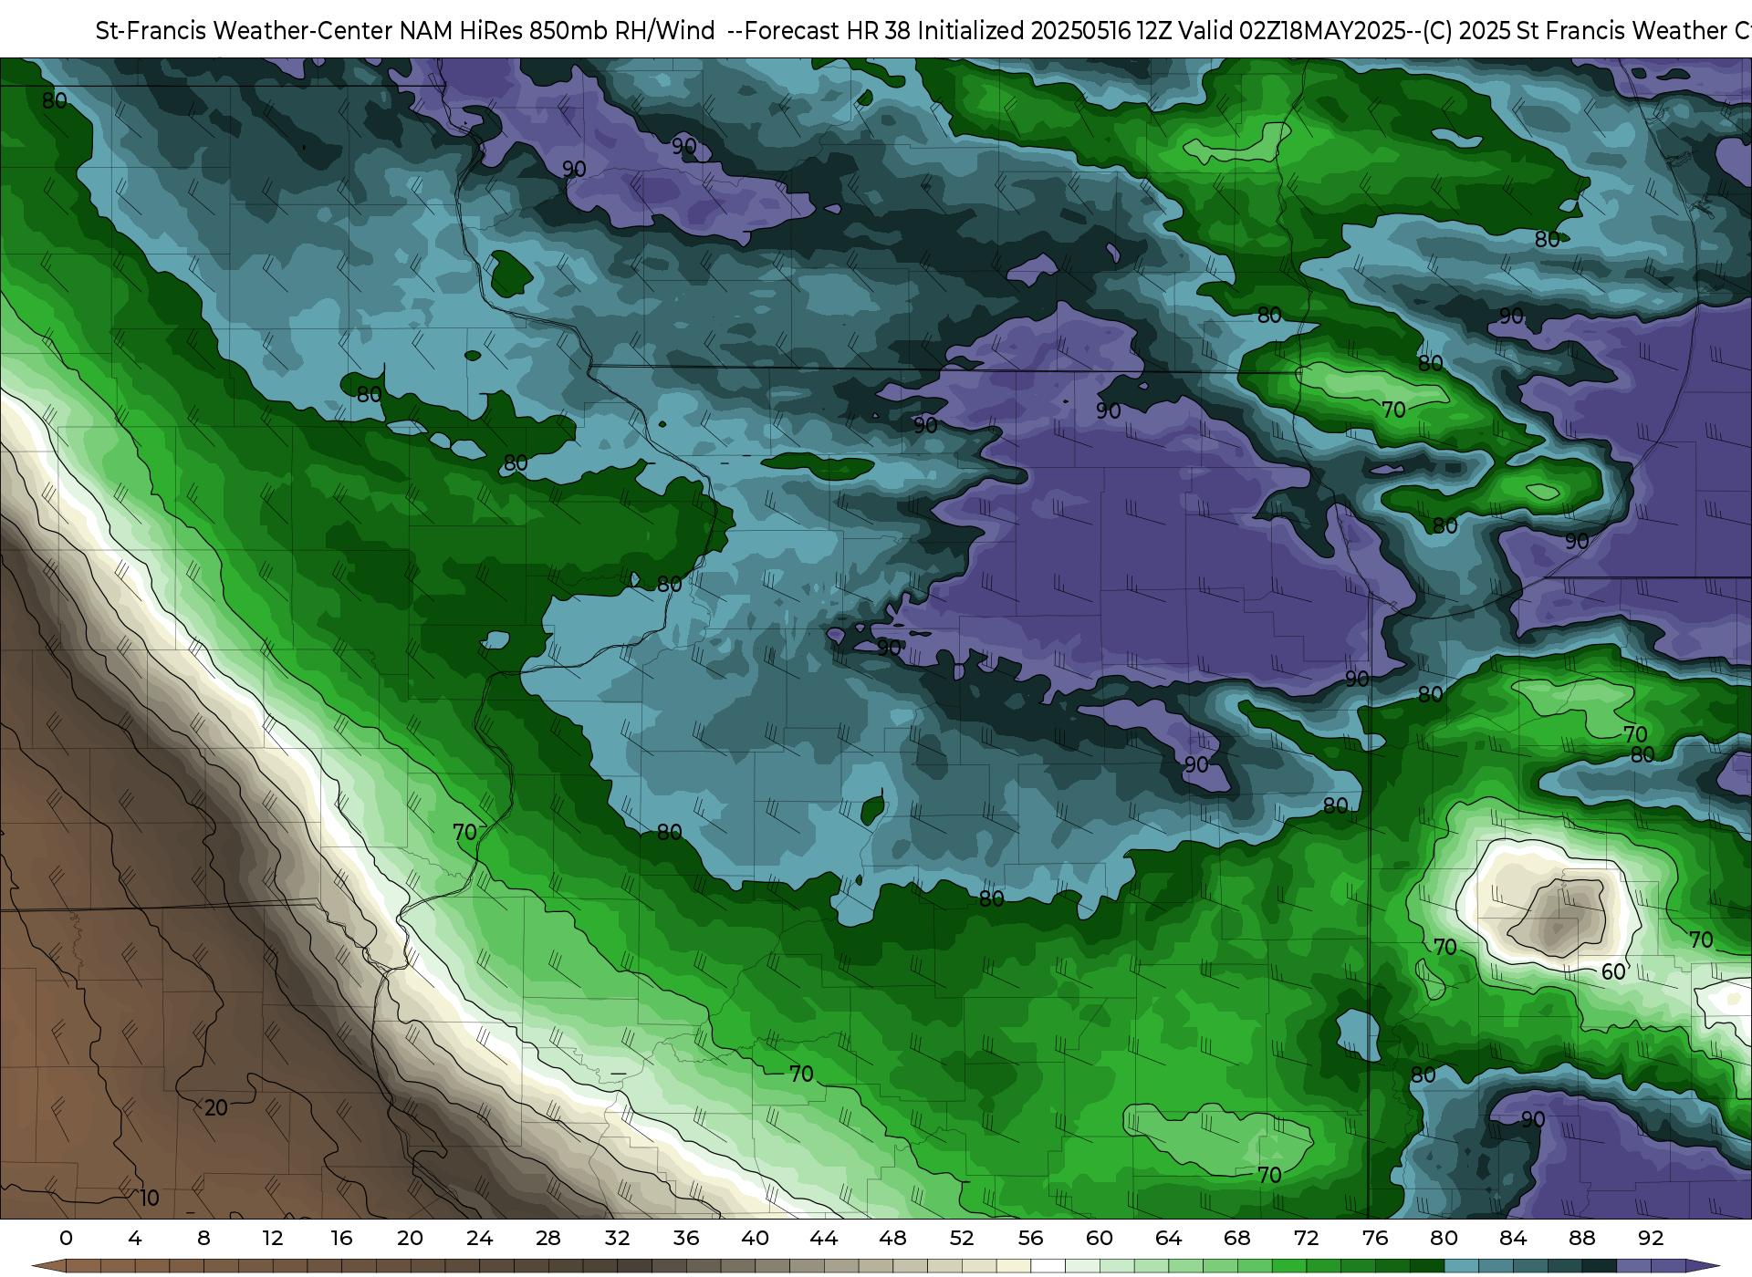Click the colorbar tick label '36'
The image size is (1752, 1277).
click(686, 1239)
